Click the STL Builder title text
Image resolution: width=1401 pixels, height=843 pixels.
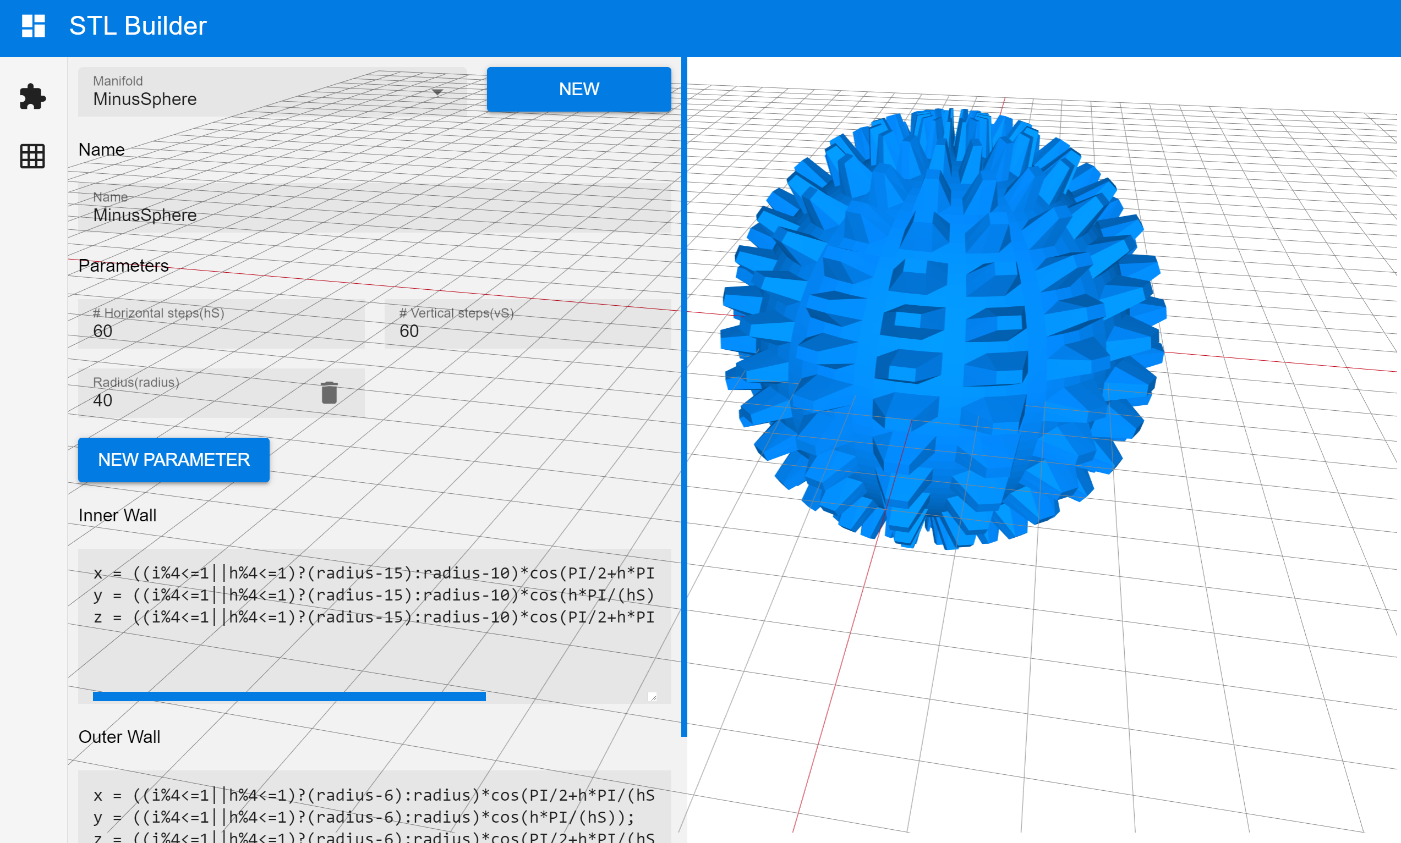(x=138, y=26)
